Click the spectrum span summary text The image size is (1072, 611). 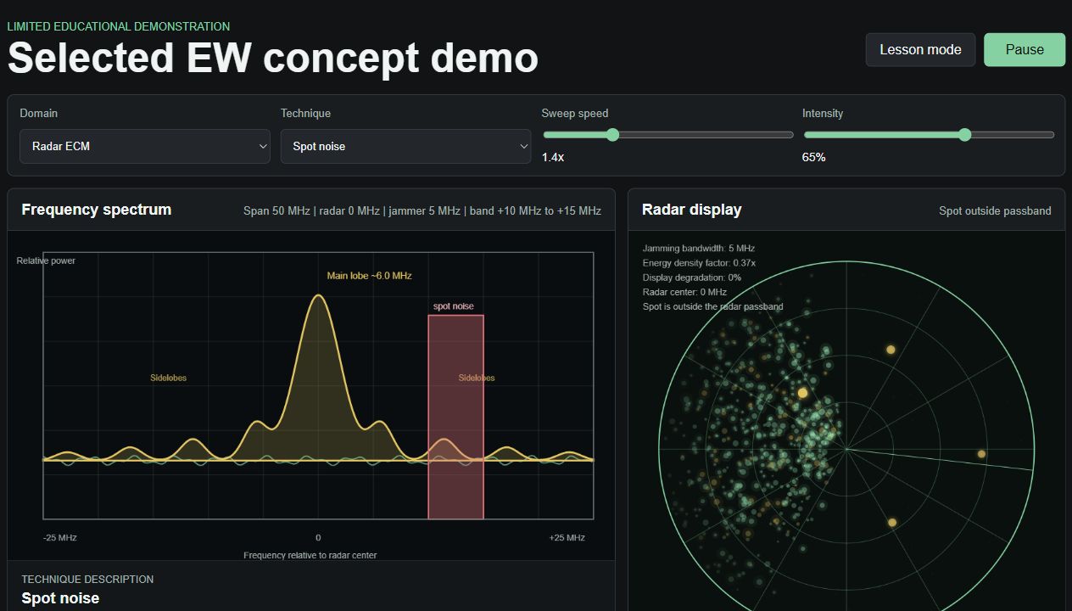tap(422, 210)
